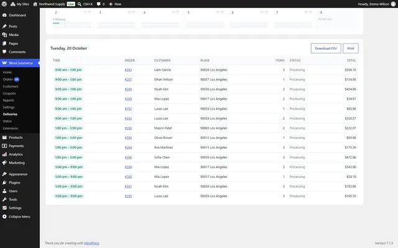
Task: Click the WordPress footer link
Action: (x=91, y=243)
